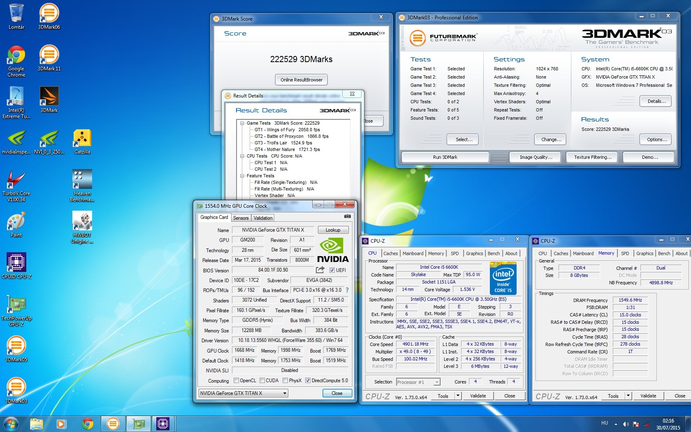The image size is (691, 432).
Task: Open Graphics tab in right CPU-Z window
Action: (x=645, y=253)
